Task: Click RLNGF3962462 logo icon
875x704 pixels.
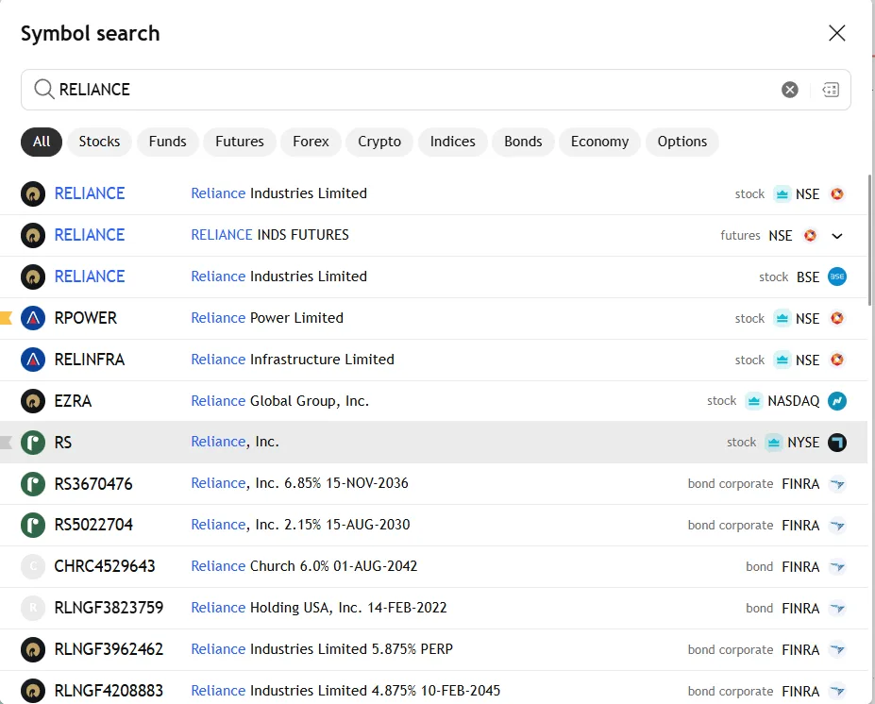Action: (x=33, y=650)
